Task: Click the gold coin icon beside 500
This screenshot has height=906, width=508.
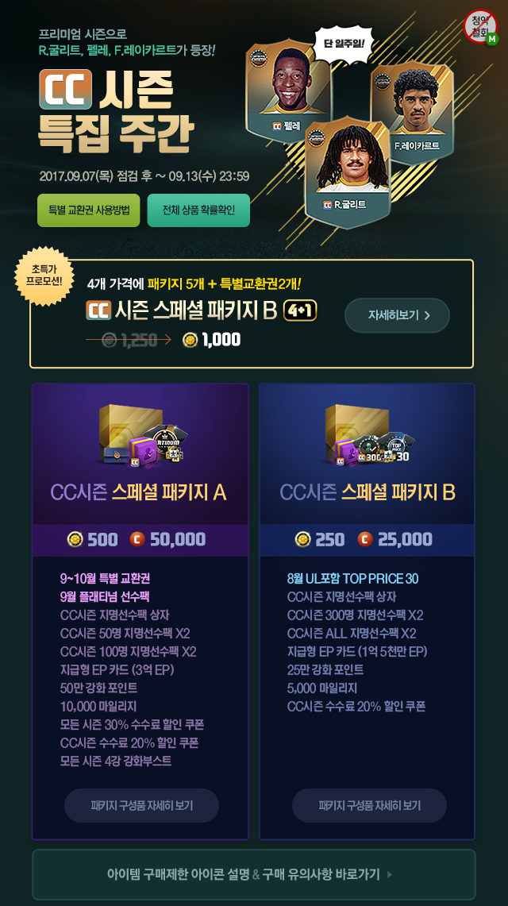Action: tap(75, 540)
